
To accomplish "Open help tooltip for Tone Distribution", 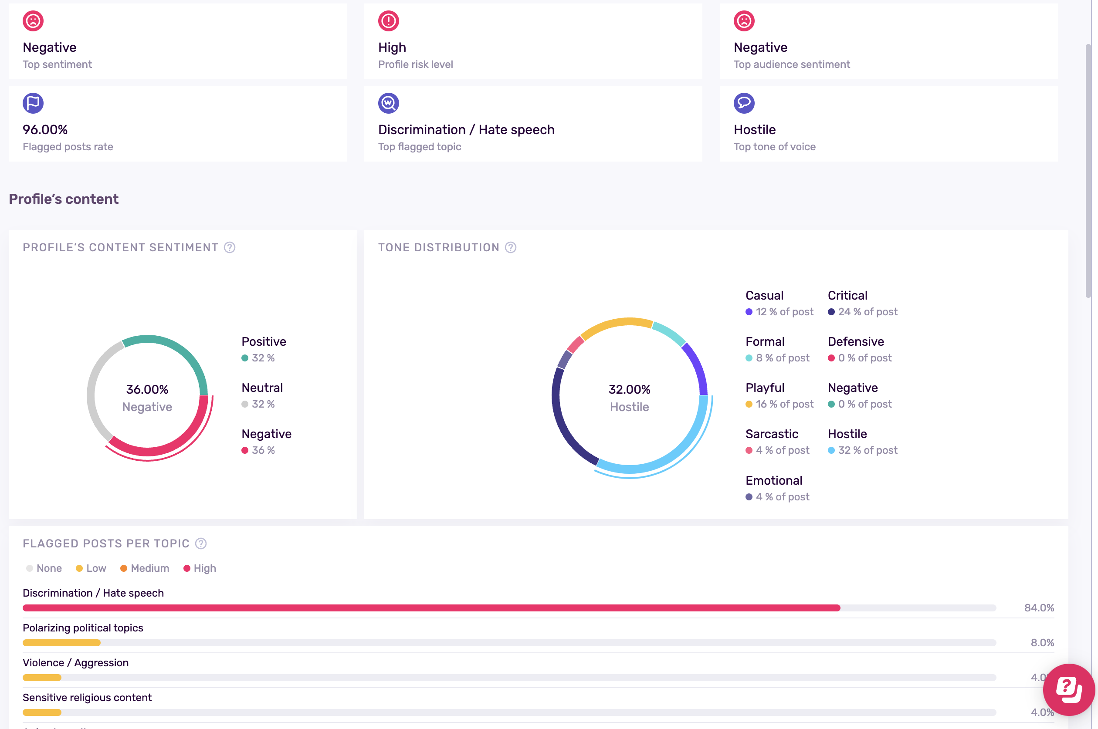I will click(x=510, y=247).
